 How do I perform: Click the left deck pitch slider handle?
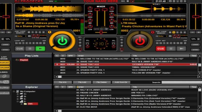tap(6, 16)
